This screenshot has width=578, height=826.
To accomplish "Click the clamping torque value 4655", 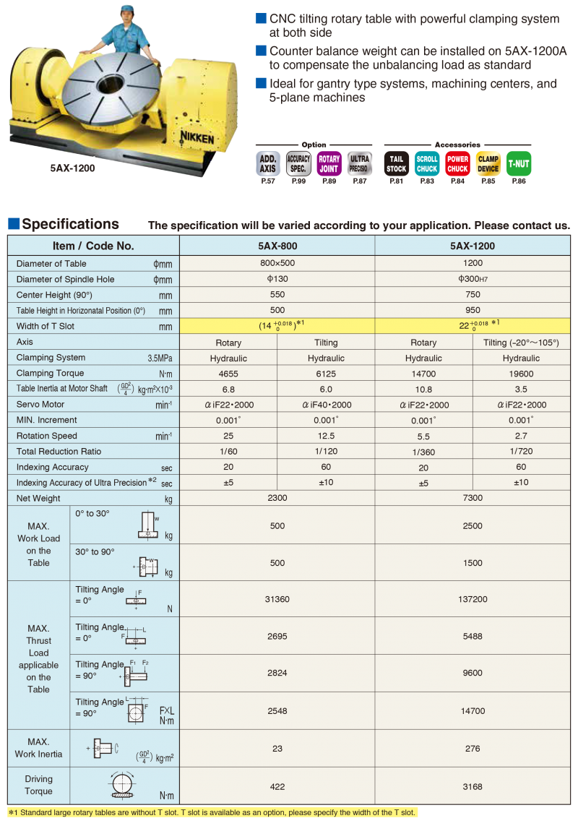I will [228, 374].
